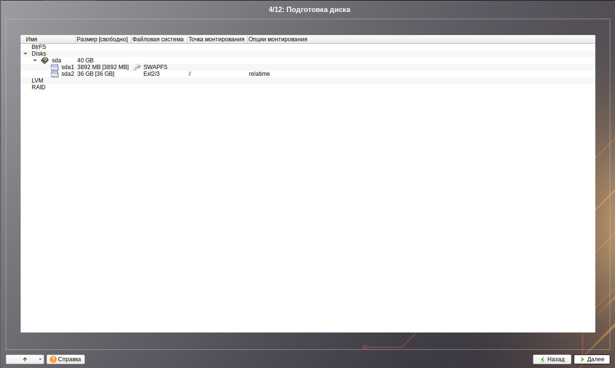Click the sda1 partition icon
Image resolution: width=615 pixels, height=368 pixels.
click(55, 67)
